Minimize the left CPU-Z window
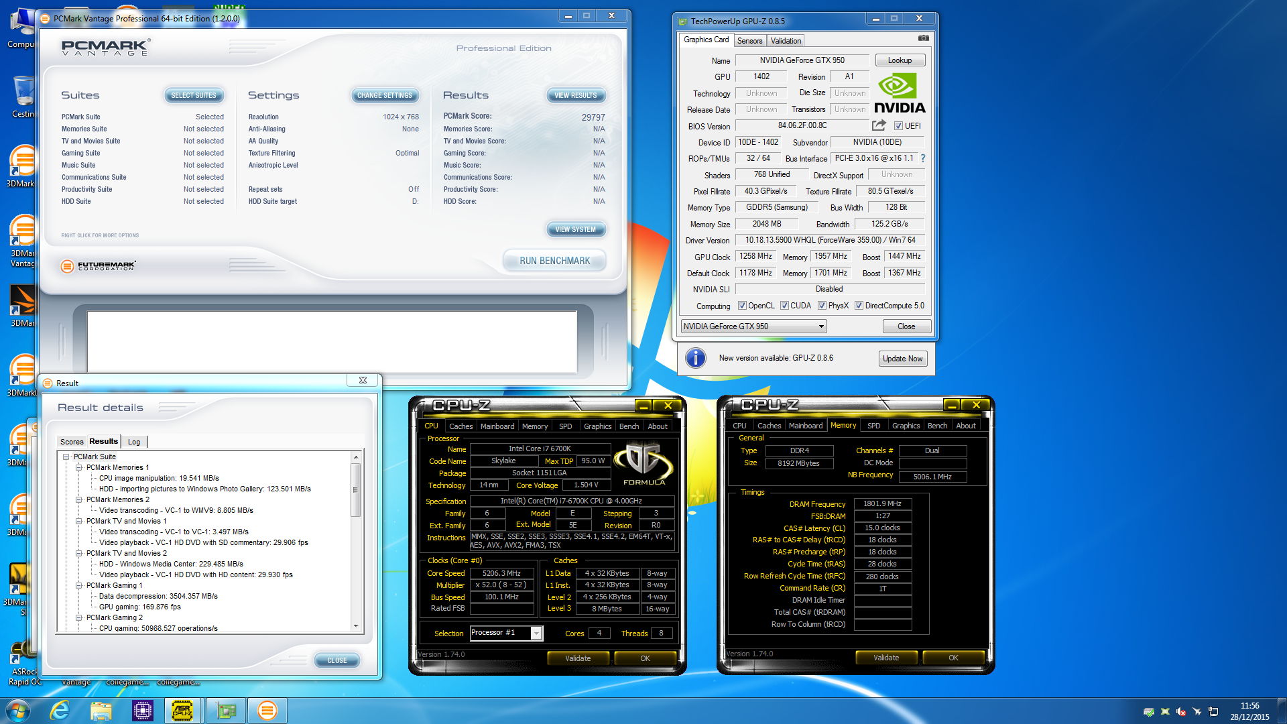1287x724 pixels. coord(643,406)
